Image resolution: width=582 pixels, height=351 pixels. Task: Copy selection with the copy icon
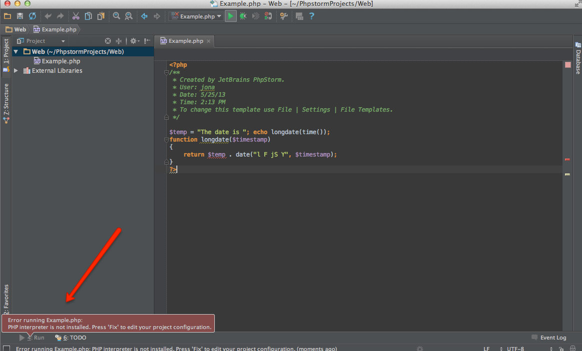pos(88,16)
